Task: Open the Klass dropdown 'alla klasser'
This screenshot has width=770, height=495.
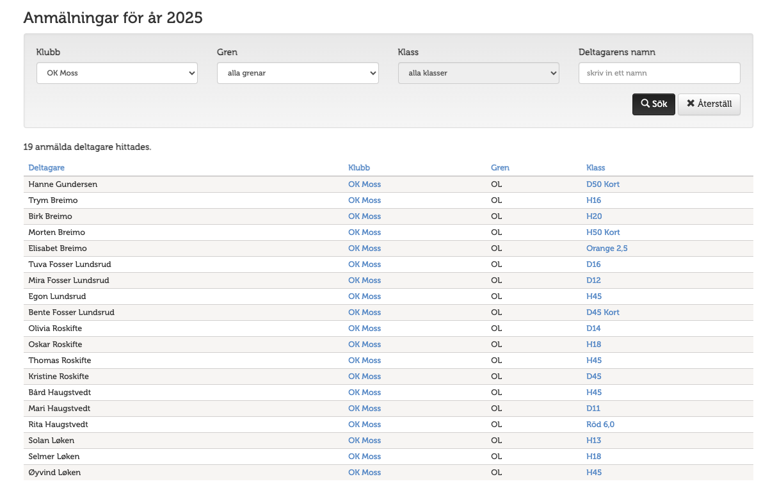Action: tap(478, 73)
